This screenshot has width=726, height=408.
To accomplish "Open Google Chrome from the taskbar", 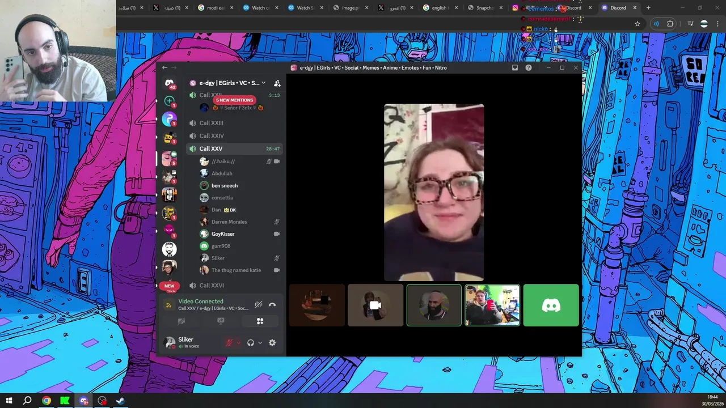I will point(47,401).
